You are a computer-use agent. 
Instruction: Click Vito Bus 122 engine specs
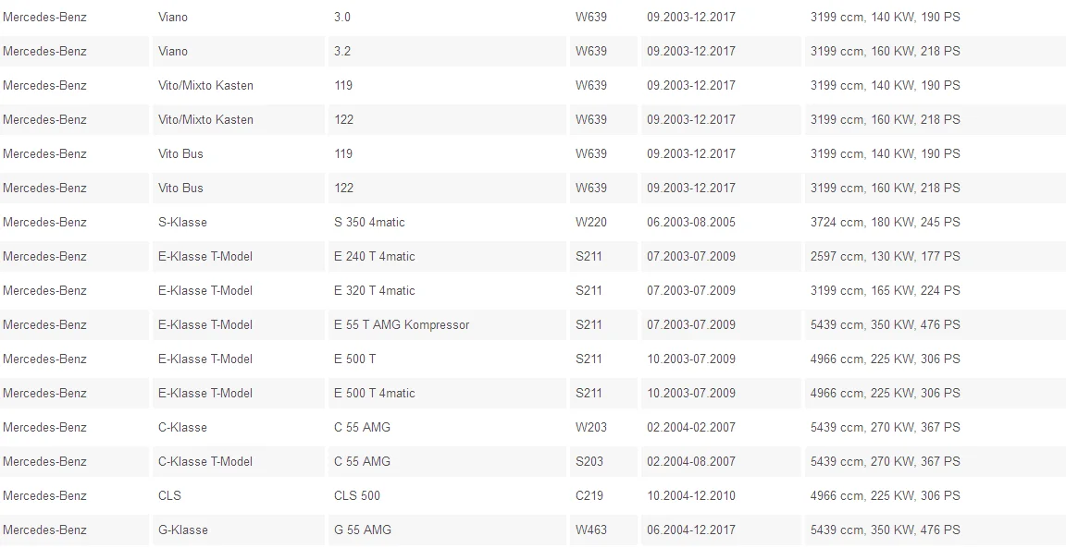[x=886, y=189]
